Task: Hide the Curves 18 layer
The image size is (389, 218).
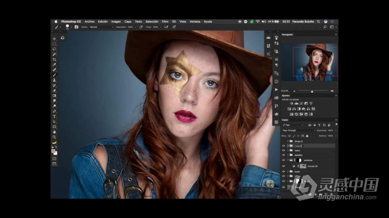Action: 284,166
